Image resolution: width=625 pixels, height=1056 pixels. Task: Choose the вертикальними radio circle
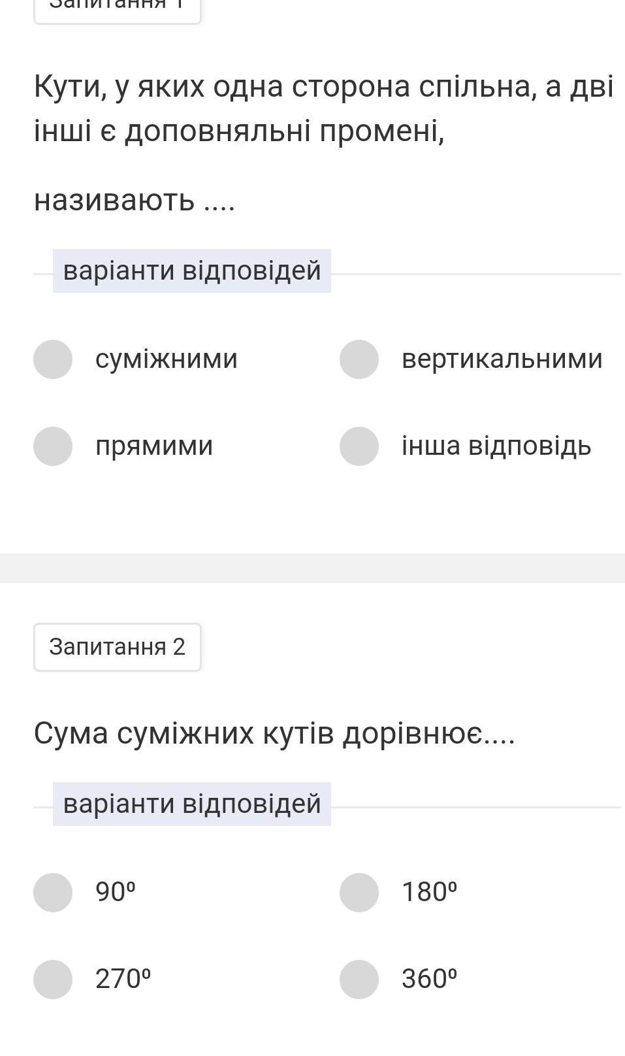coord(359,359)
